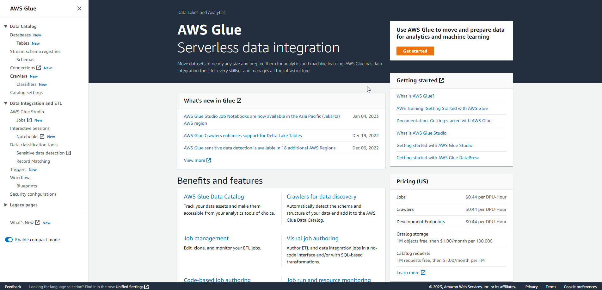602x290 pixels.
Task: Open Databases in the sidebar
Action: coord(20,35)
